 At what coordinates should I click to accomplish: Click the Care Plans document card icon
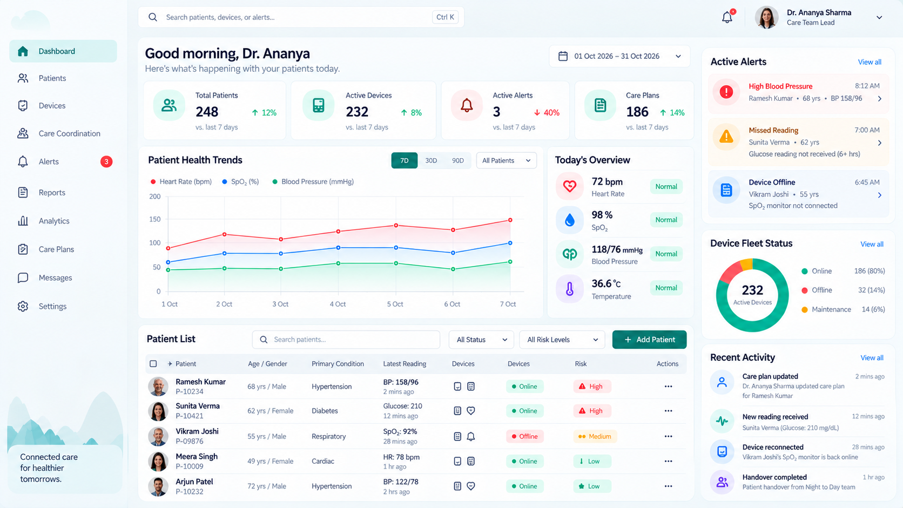600,105
